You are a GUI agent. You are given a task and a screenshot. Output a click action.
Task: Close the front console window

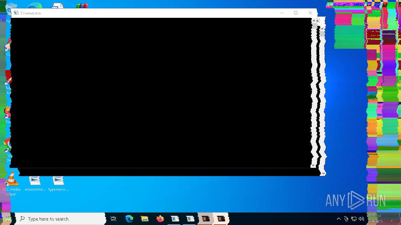coord(310,13)
